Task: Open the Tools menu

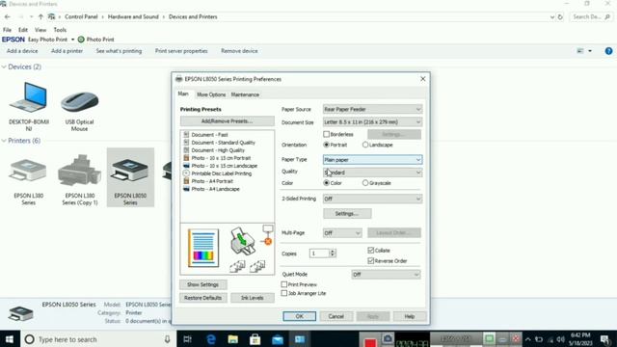Action: pyautogui.click(x=60, y=30)
